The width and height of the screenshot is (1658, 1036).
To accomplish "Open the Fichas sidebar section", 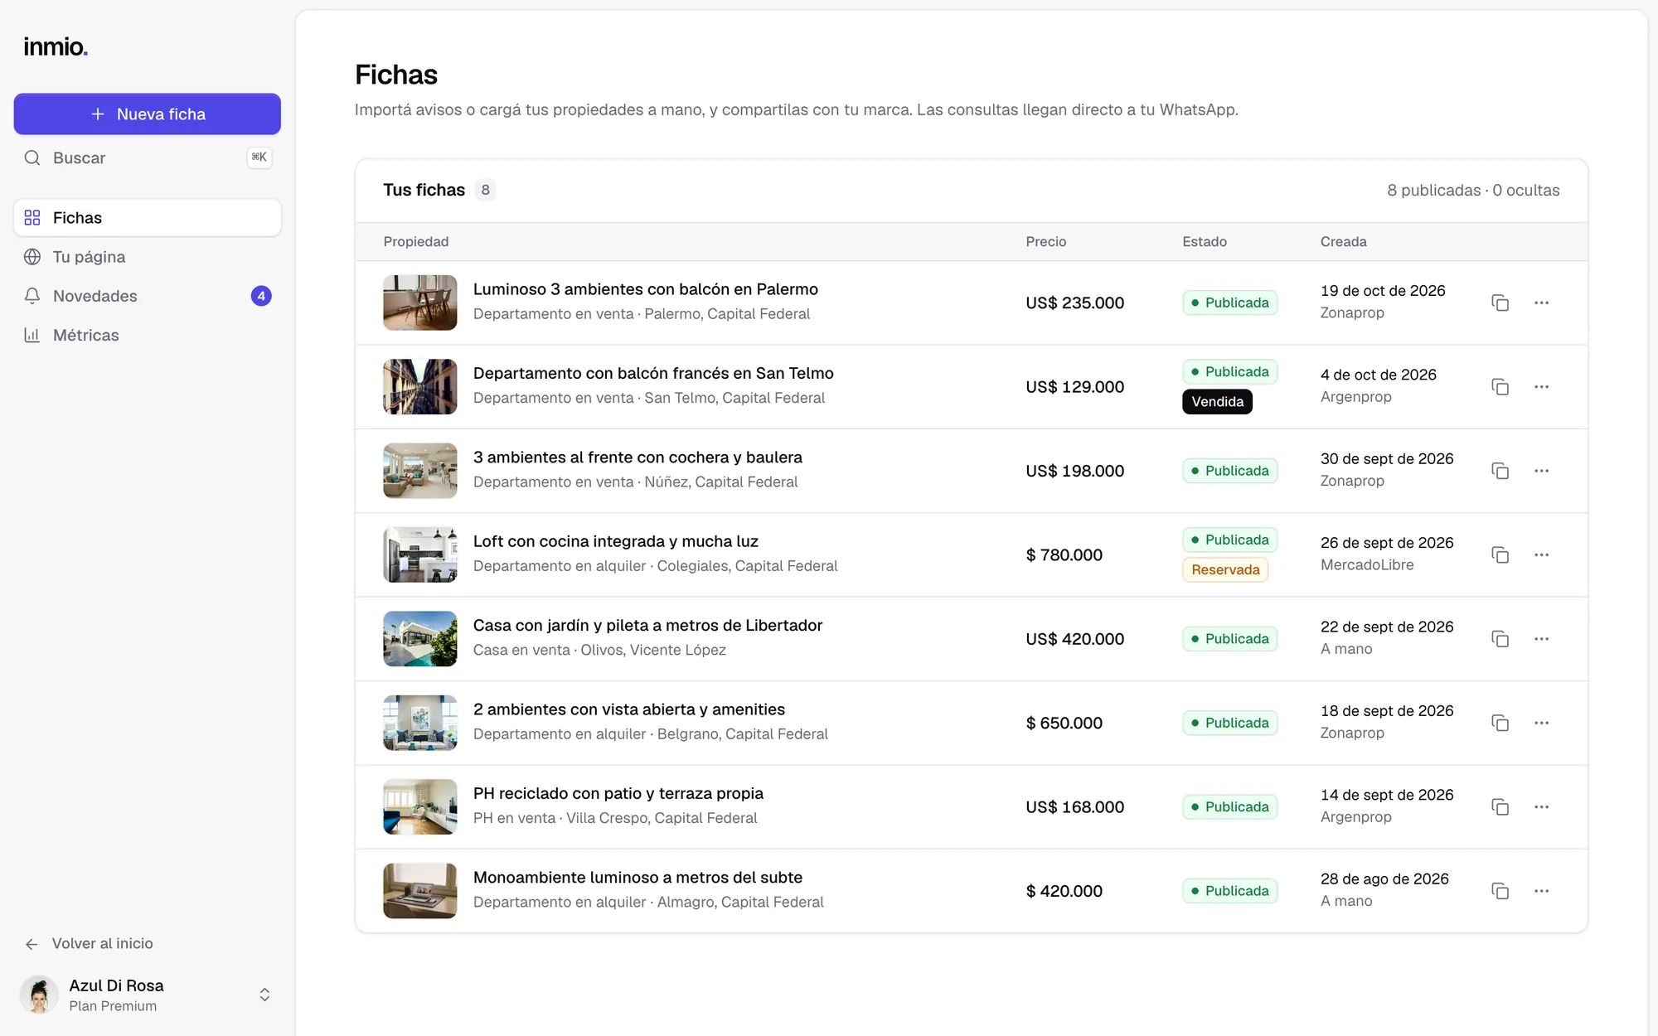I will tap(148, 218).
